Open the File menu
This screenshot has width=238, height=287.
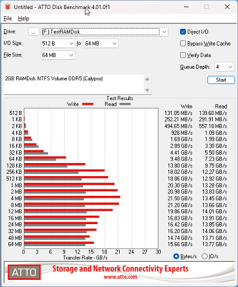coord(8,19)
